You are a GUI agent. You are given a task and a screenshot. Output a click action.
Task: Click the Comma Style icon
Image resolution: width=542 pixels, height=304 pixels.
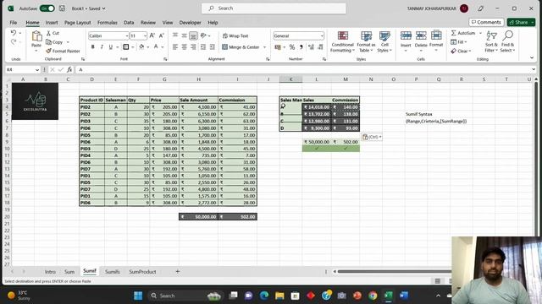tap(301, 47)
